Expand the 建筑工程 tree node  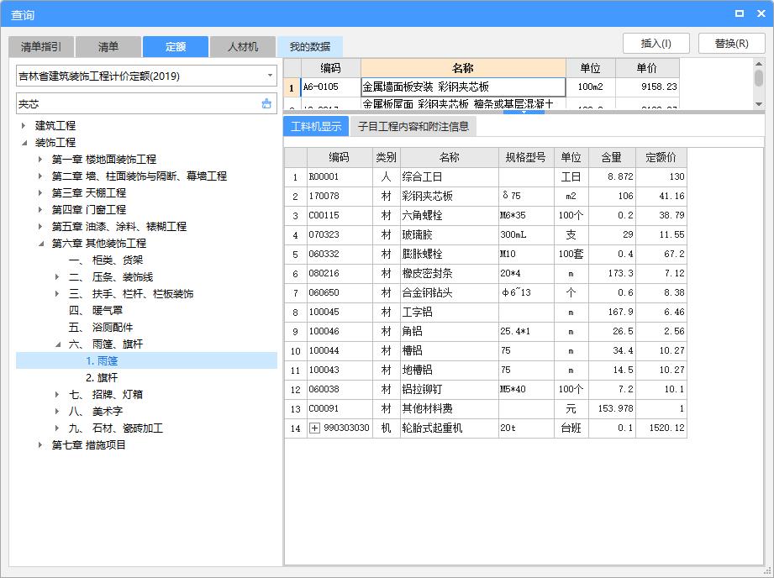[x=24, y=125]
